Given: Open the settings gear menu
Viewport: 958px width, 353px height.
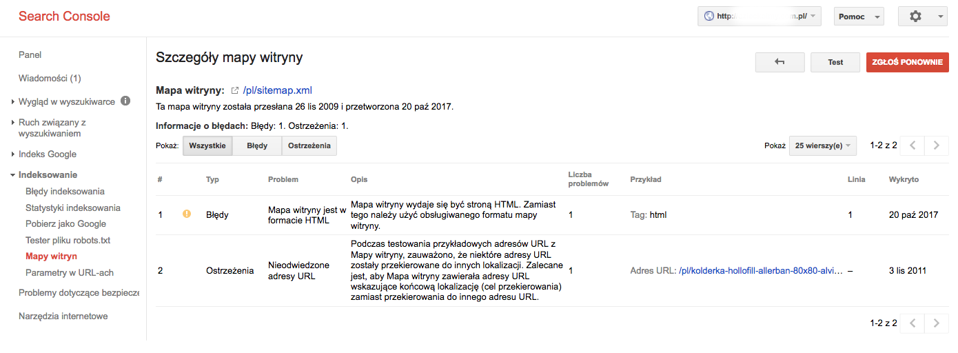Looking at the screenshot, I should coord(922,17).
